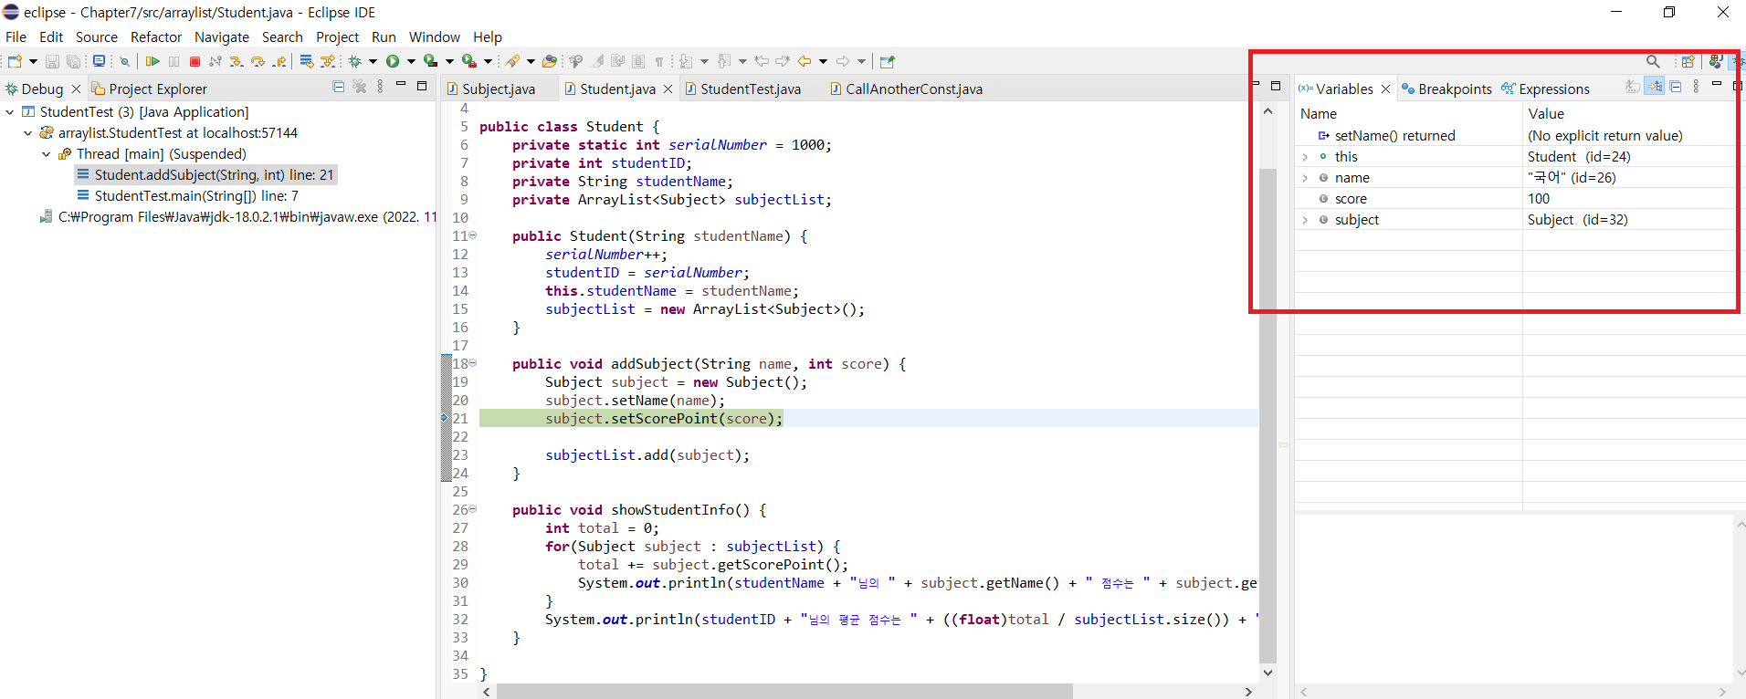1746x699 pixels.
Task: Click the editor horizontal scrollbar thumb
Action: point(784,692)
